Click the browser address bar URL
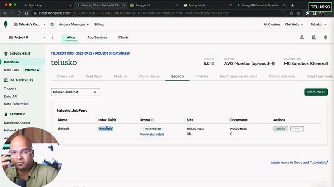Screen dimensions: 334x187 pyautogui.click(x=134, y=13)
